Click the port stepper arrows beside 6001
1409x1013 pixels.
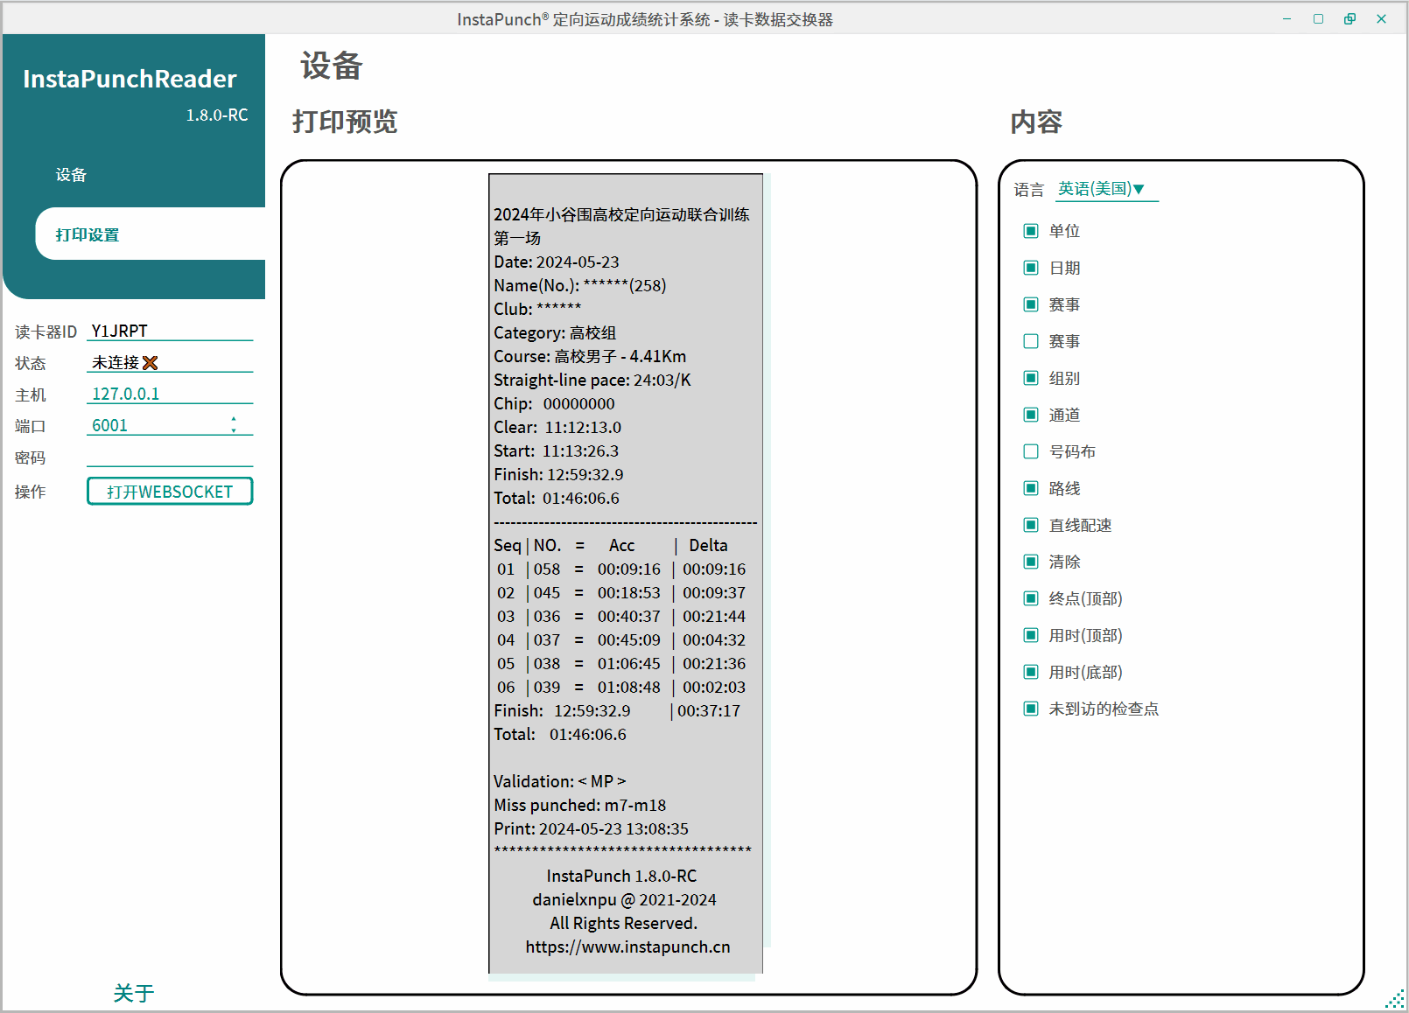coord(234,425)
